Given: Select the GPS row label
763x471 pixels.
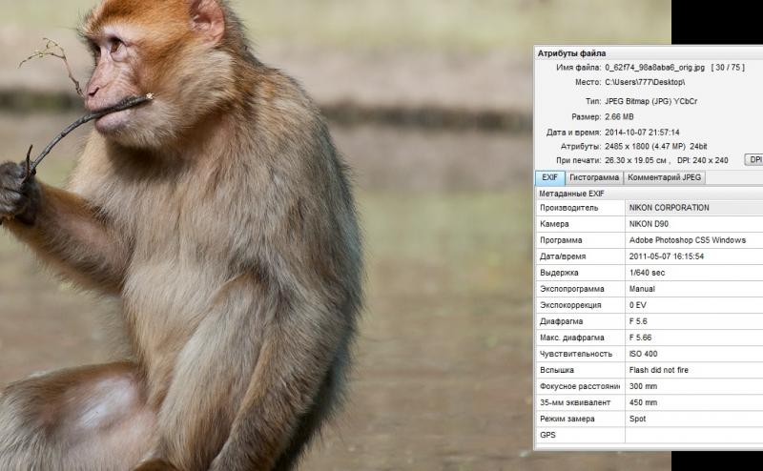Looking at the screenshot, I should 547,435.
